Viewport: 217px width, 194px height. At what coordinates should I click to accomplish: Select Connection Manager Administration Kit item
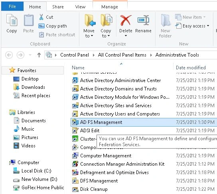tap(122, 164)
